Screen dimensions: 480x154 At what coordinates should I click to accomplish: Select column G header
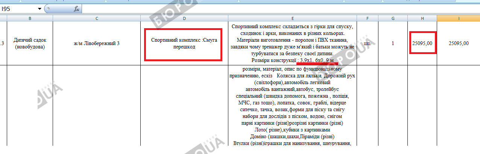[x=393, y=18]
